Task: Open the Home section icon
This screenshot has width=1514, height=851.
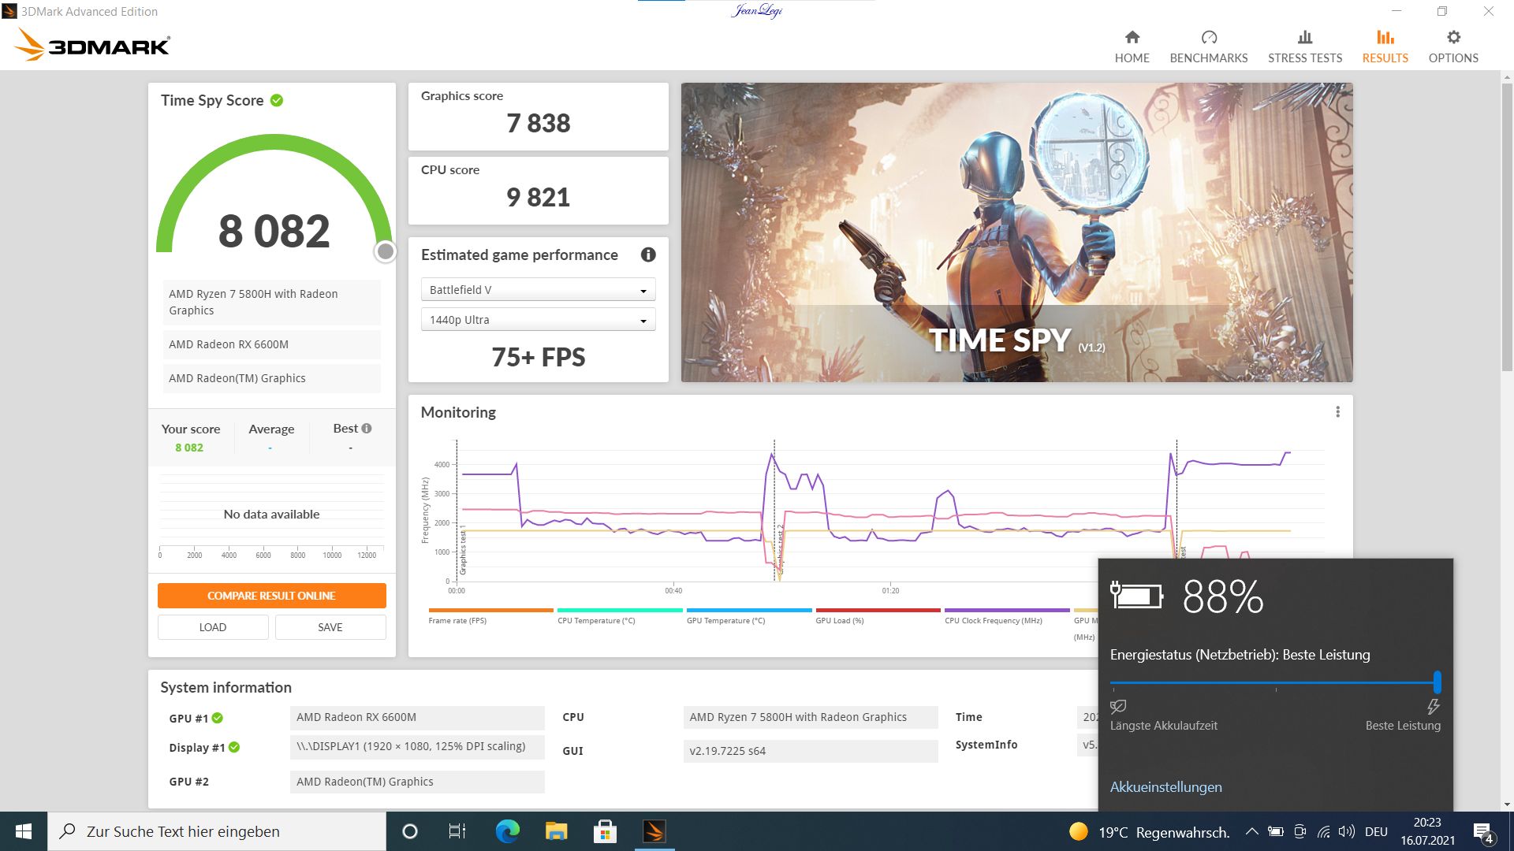Action: tap(1132, 38)
